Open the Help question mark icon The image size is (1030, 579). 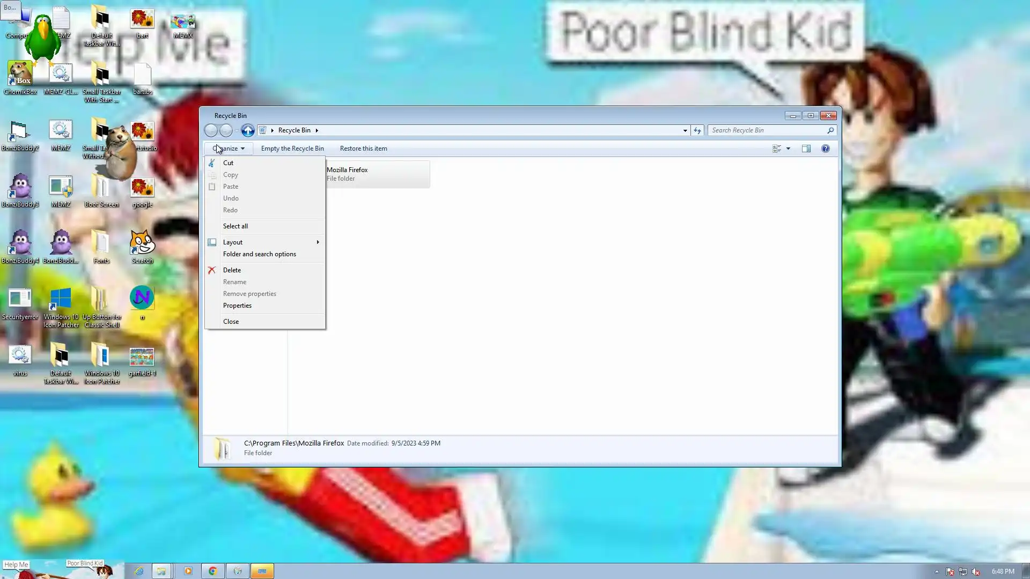[x=825, y=149]
